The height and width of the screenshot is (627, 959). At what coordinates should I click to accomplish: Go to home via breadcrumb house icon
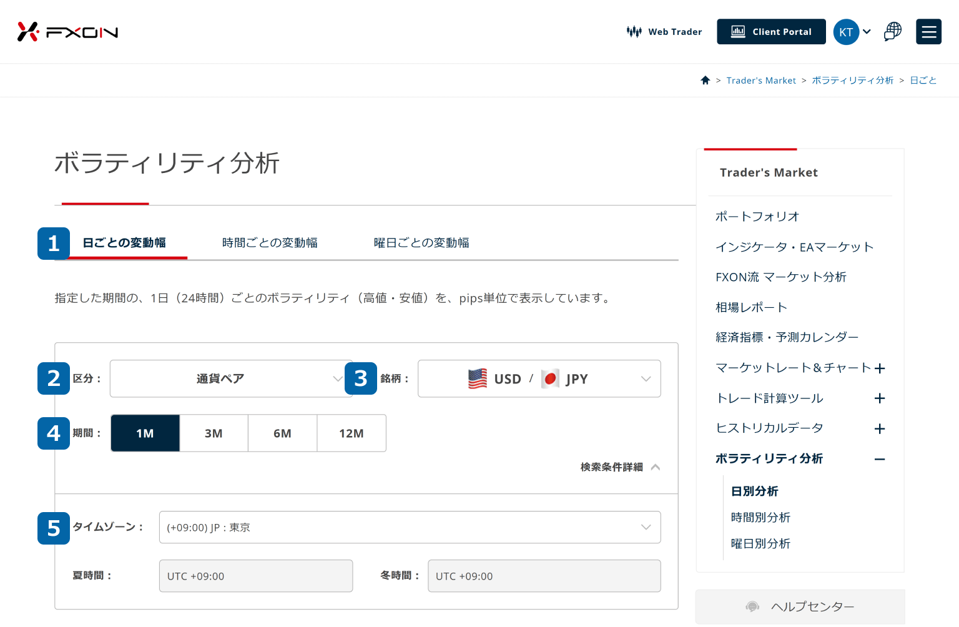[706, 80]
